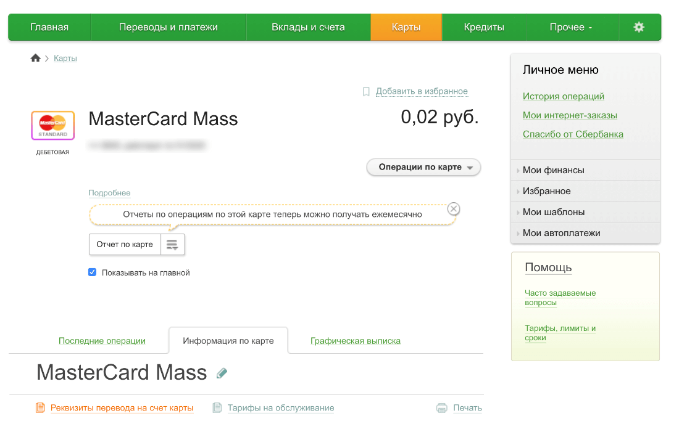Click Добавить в избранное link
This screenshot has height=429, width=679.
[x=422, y=91]
